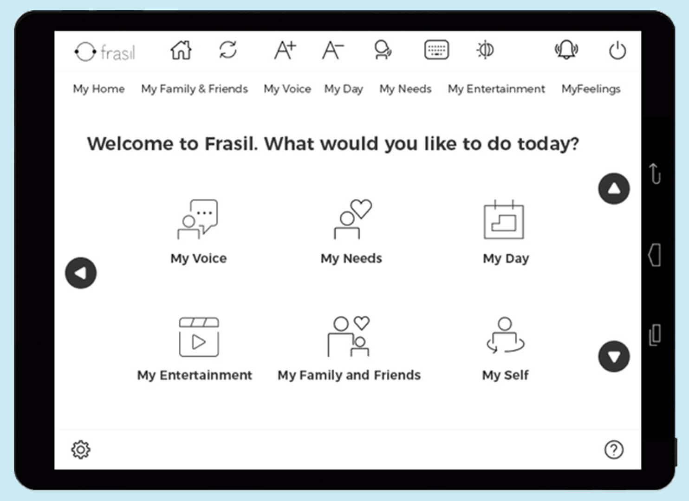Click the round up arrow button
Viewport: 689px width, 501px height.
pyautogui.click(x=614, y=189)
